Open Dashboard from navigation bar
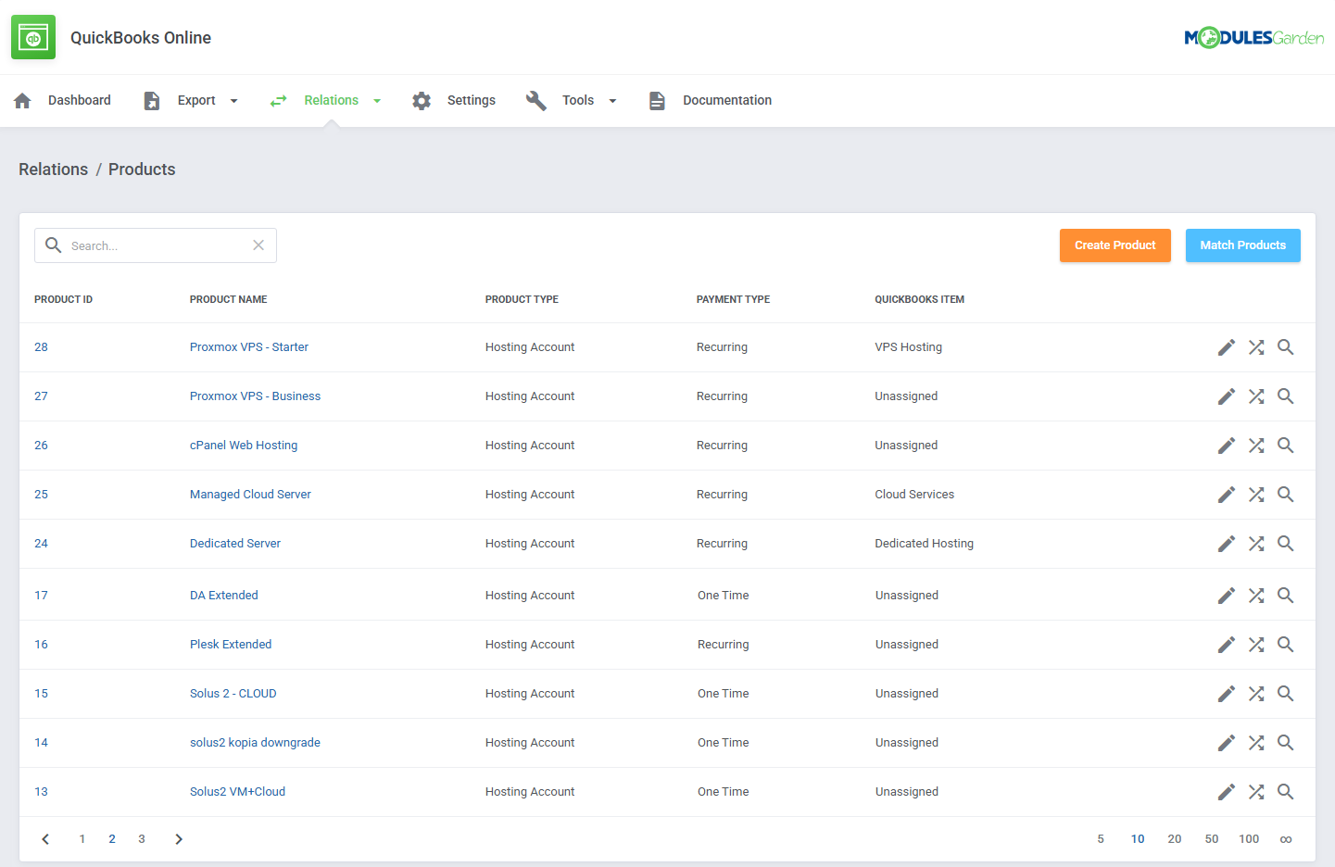This screenshot has width=1335, height=867. click(80, 101)
